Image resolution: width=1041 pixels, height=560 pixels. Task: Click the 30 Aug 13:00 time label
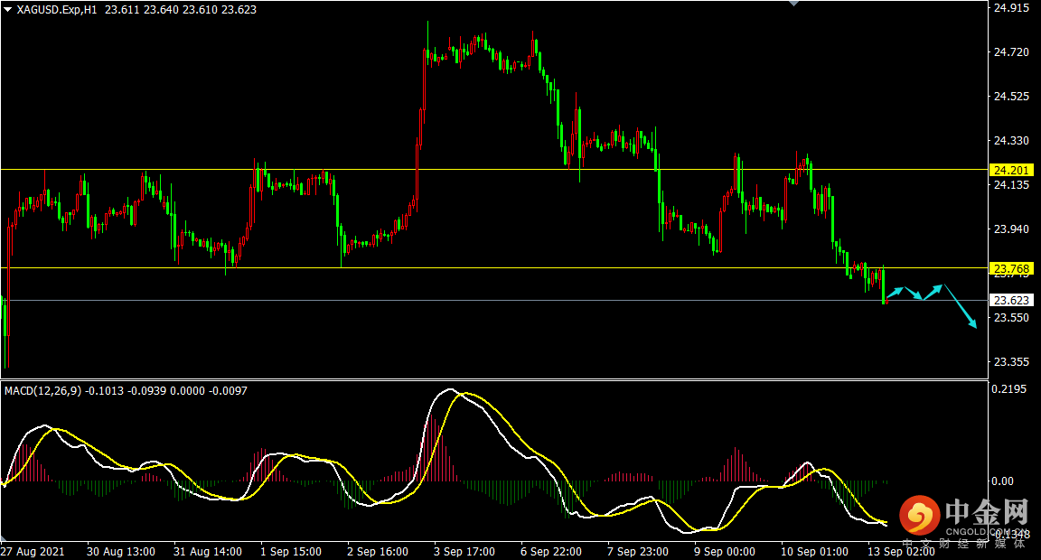121,551
